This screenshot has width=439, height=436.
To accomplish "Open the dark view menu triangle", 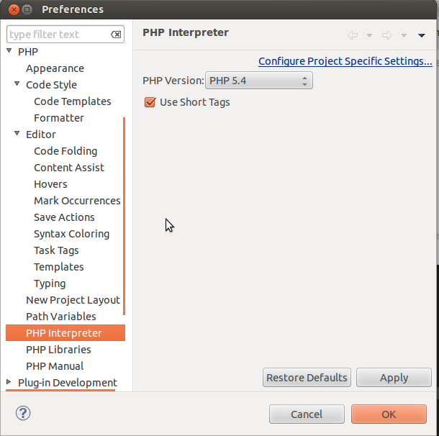I will [421, 35].
